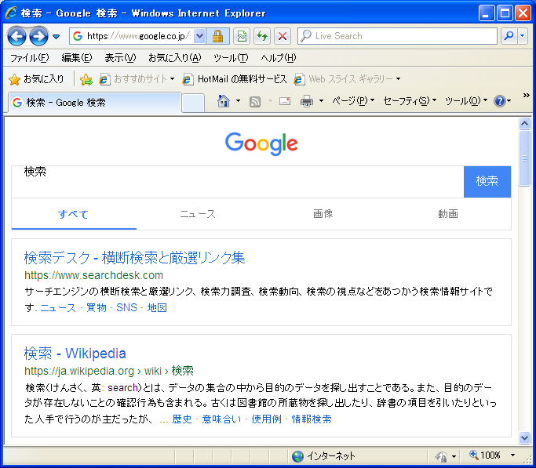Click the blue 検索 button
Viewport: 536px width, 468px height.
[487, 181]
